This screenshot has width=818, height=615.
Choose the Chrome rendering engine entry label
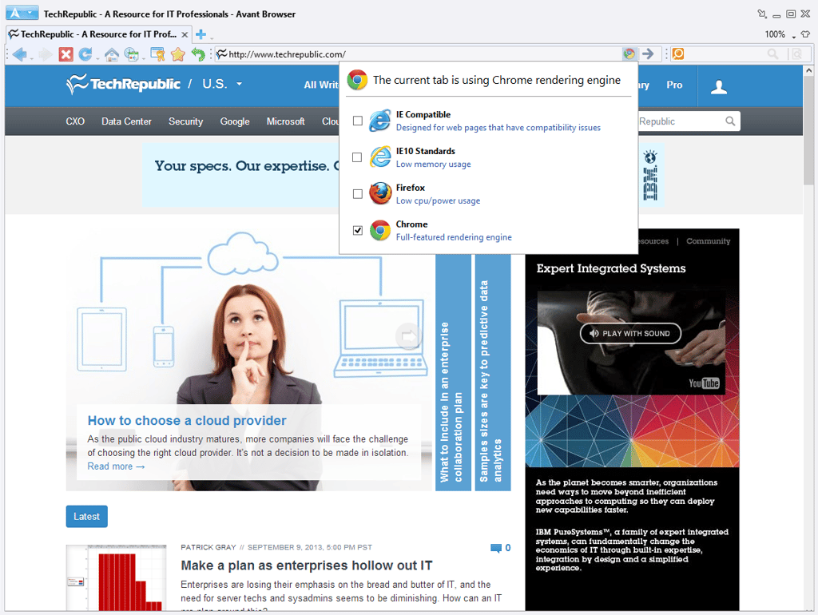pos(411,224)
